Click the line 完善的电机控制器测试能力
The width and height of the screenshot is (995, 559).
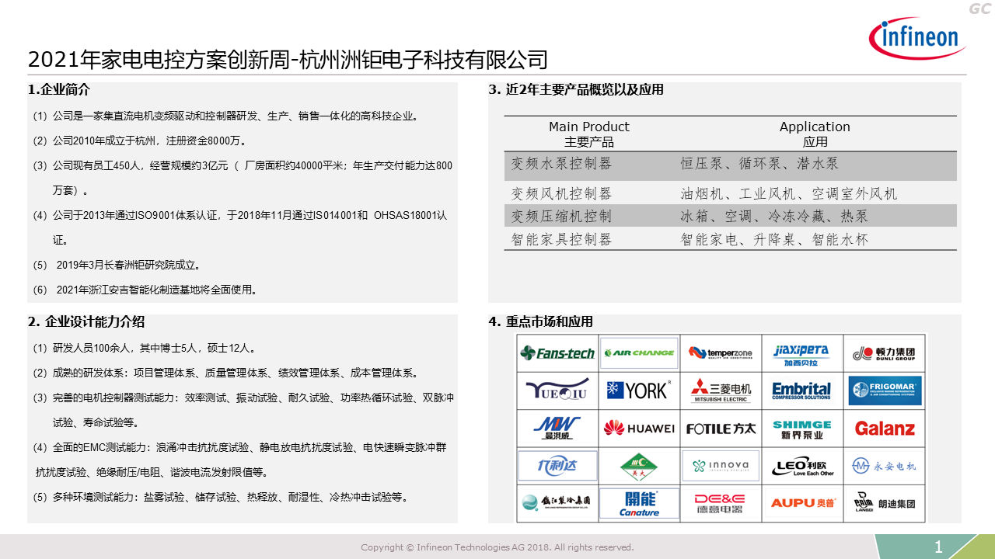click(x=243, y=410)
